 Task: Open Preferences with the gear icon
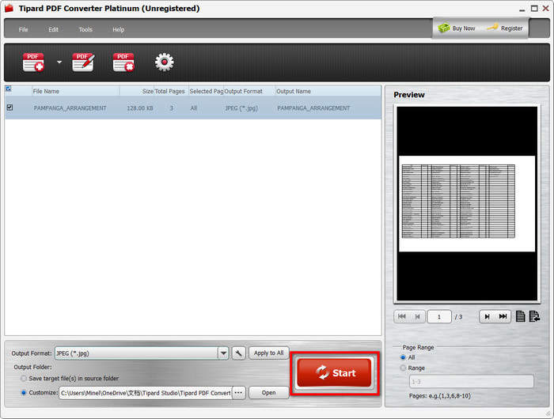tap(165, 62)
